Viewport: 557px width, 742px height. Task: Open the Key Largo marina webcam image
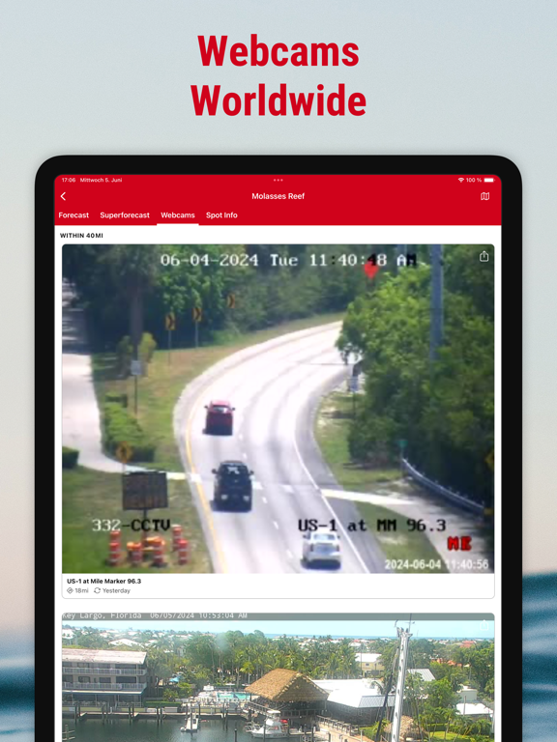[278, 677]
